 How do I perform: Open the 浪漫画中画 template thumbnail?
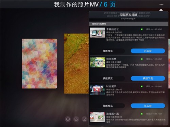(x=98, y=117)
